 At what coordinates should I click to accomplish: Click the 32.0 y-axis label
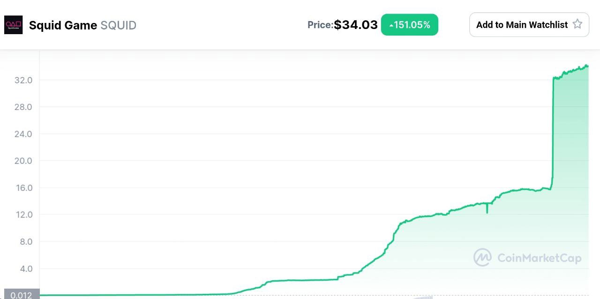pos(23,80)
